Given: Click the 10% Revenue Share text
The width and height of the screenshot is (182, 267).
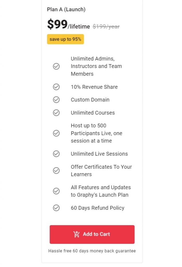Looking at the screenshot, I should pyautogui.click(x=94, y=87).
